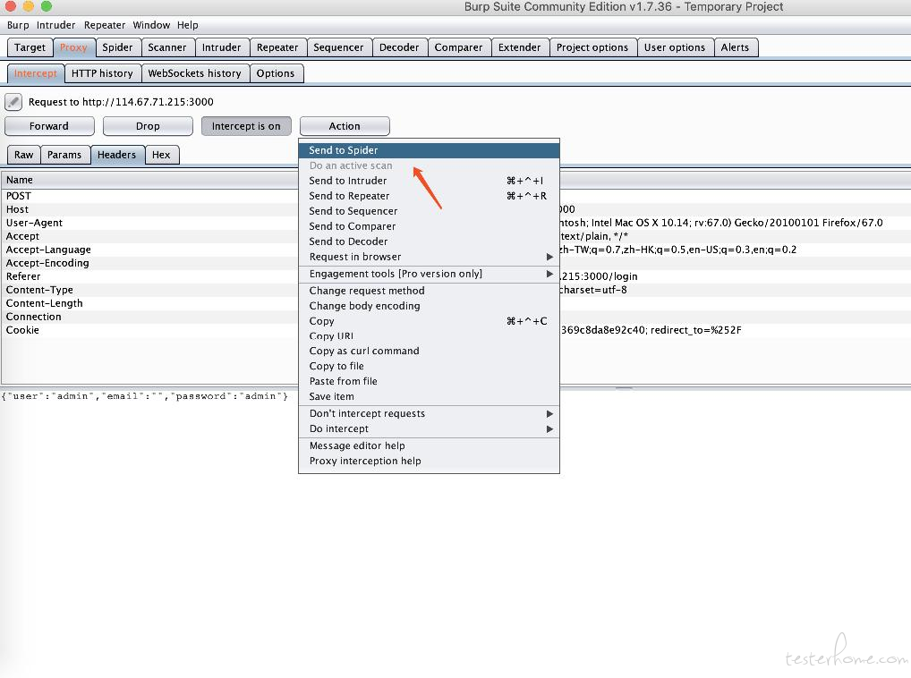Click the Drop button
The height and width of the screenshot is (678, 911).
148,126
